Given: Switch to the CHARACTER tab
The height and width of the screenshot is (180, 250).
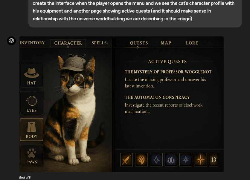Looking at the screenshot, I should [68, 43].
